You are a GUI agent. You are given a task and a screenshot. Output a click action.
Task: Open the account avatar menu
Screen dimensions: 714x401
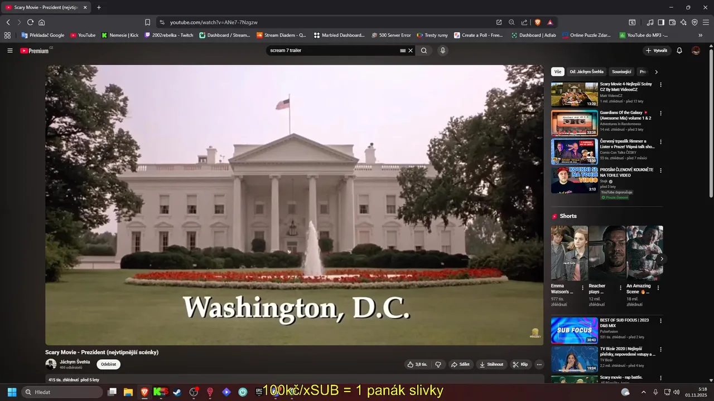696,51
